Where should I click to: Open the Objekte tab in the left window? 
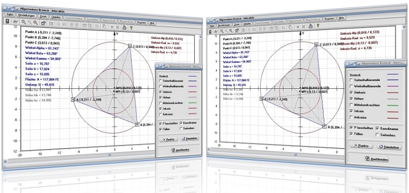pyautogui.click(x=56, y=17)
